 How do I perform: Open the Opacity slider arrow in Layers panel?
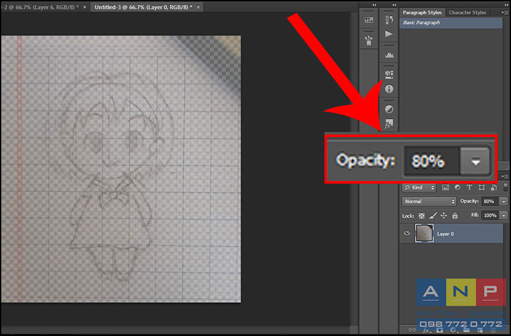click(x=505, y=201)
